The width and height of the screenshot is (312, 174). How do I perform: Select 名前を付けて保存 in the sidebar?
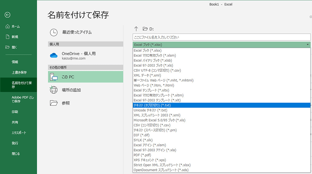18,85
